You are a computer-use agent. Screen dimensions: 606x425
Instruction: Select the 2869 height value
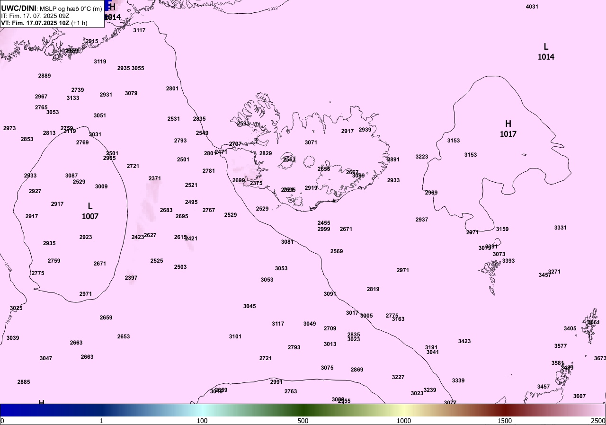357,370
